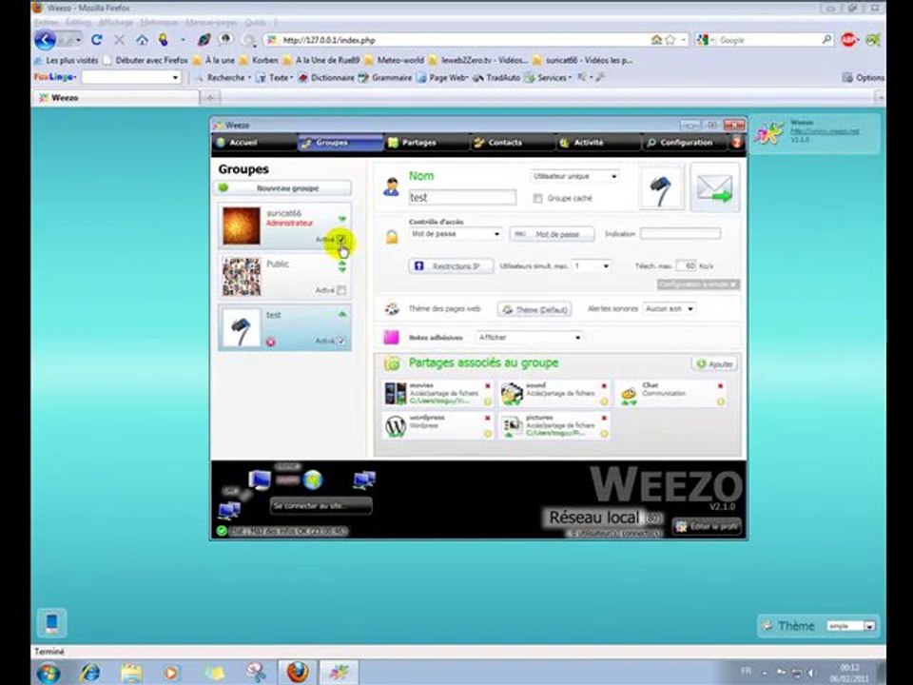Click the pictures share icon
Screen dimensions: 913x685
512,426
